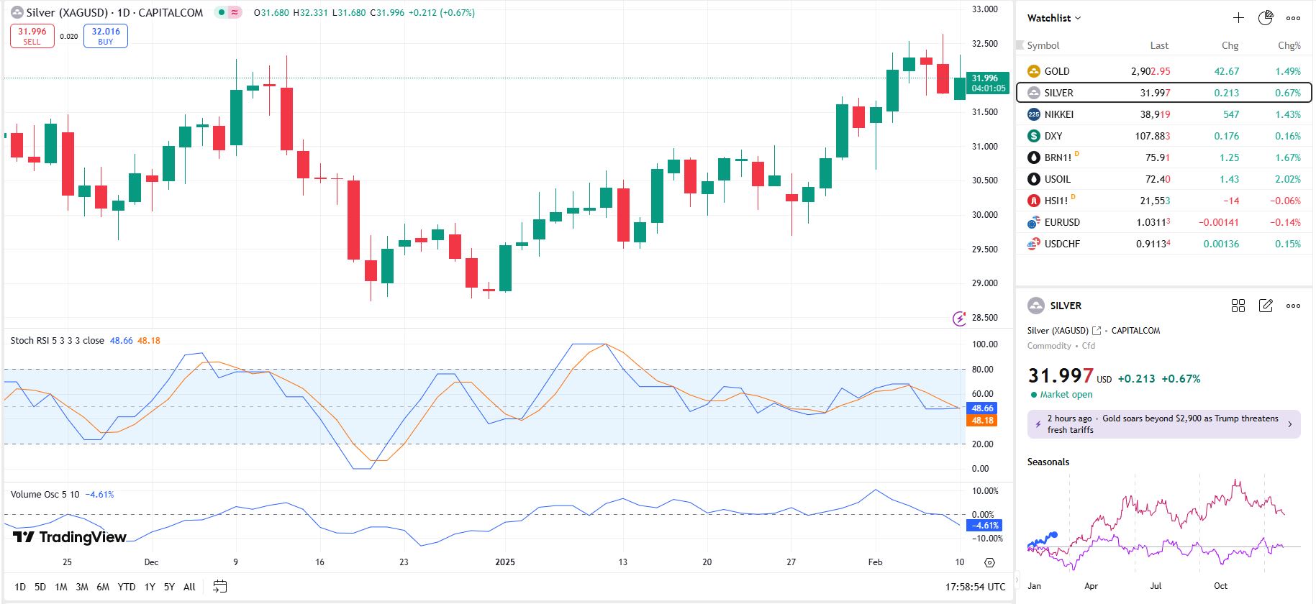Open the edit note icon for SILVER

(1266, 306)
